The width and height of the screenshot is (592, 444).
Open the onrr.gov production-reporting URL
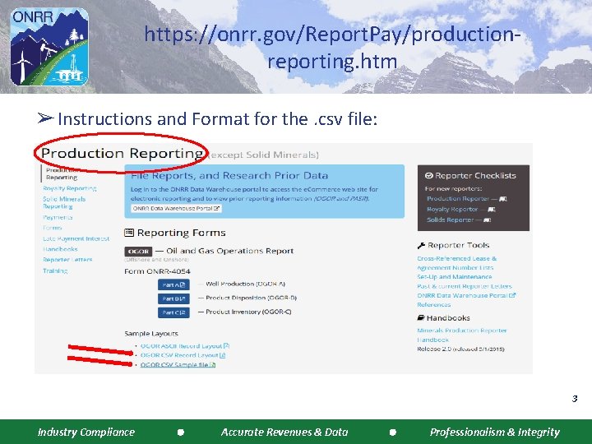point(332,48)
